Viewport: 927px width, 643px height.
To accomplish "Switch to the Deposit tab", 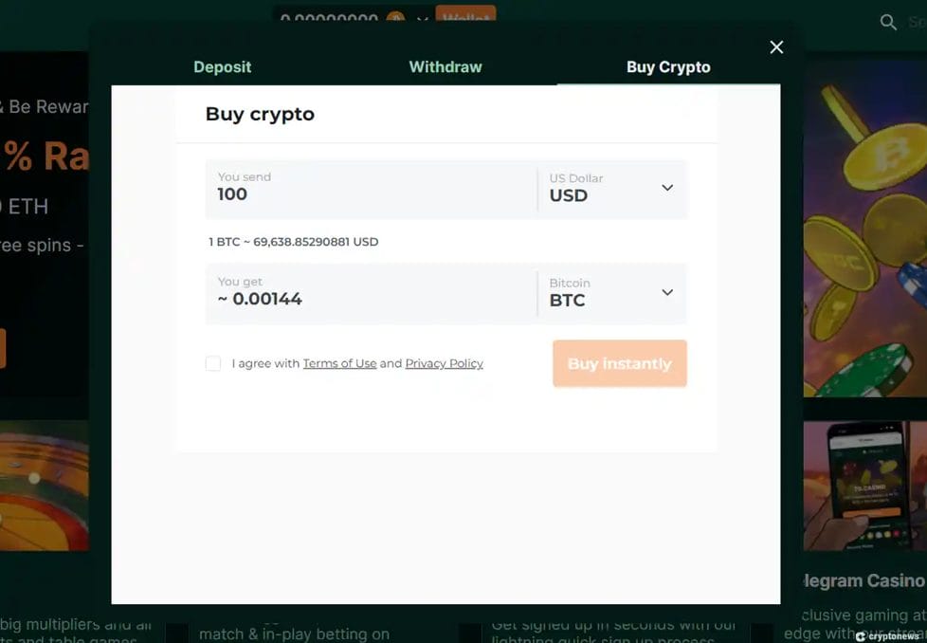I will tap(223, 67).
